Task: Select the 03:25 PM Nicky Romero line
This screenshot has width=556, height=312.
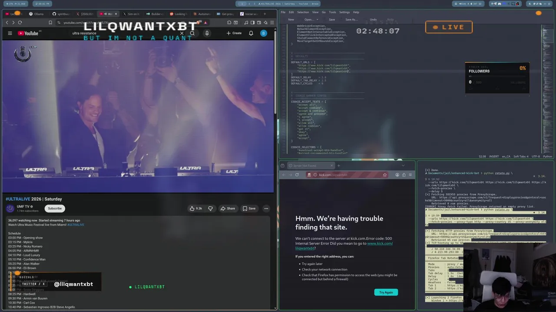Action: coord(25,246)
